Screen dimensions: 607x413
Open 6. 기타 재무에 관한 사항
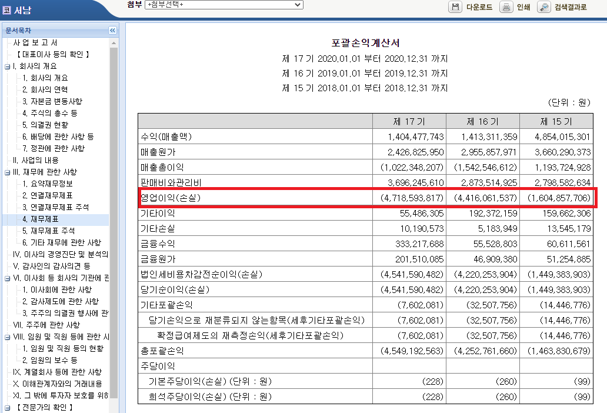point(62,242)
